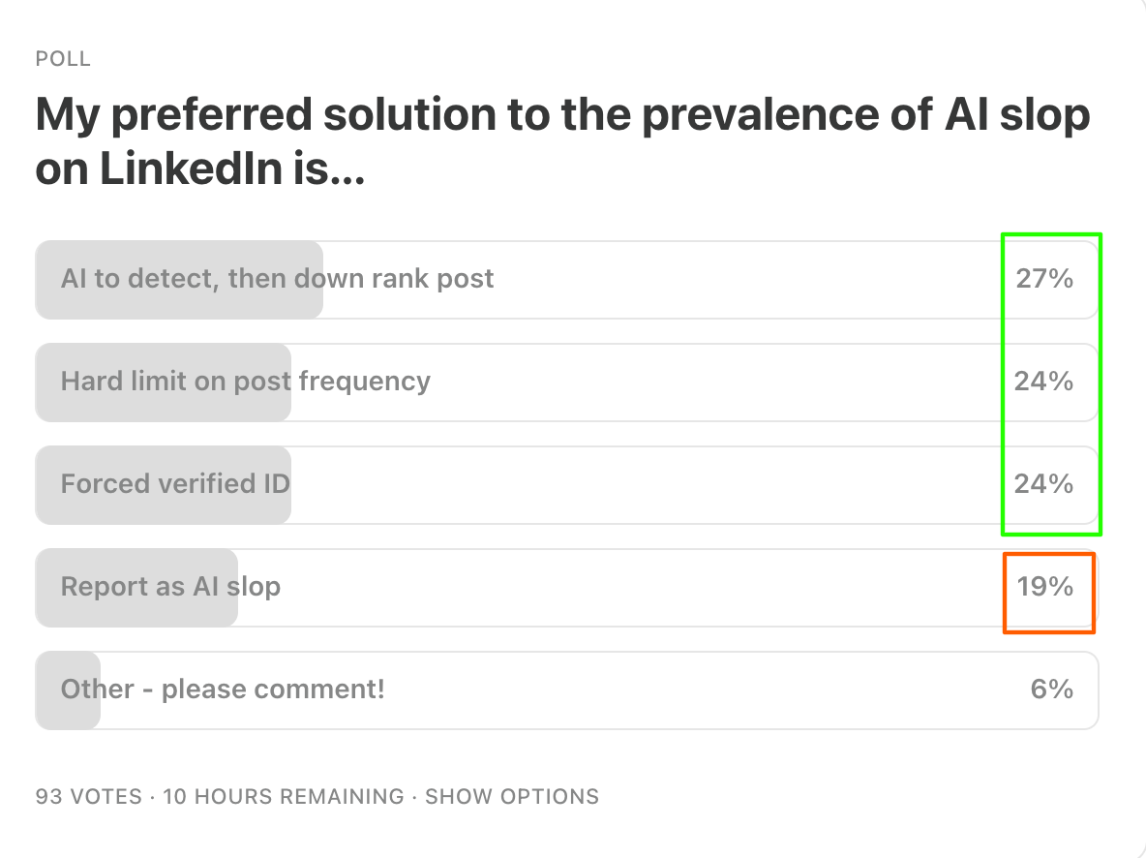Click the POLL label above the title
The height and width of the screenshot is (858, 1146).
(63, 58)
